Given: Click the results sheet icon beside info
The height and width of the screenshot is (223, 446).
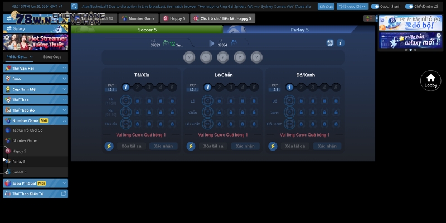Looking at the screenshot, I should pyautogui.click(x=330, y=43).
